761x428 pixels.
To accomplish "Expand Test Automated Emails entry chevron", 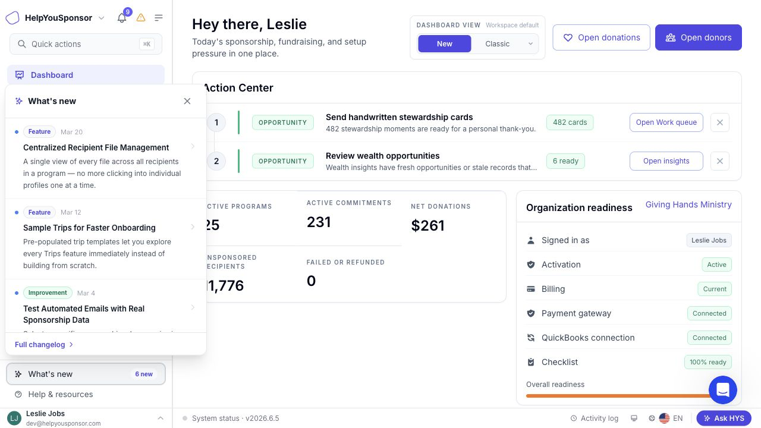I will pyautogui.click(x=193, y=307).
